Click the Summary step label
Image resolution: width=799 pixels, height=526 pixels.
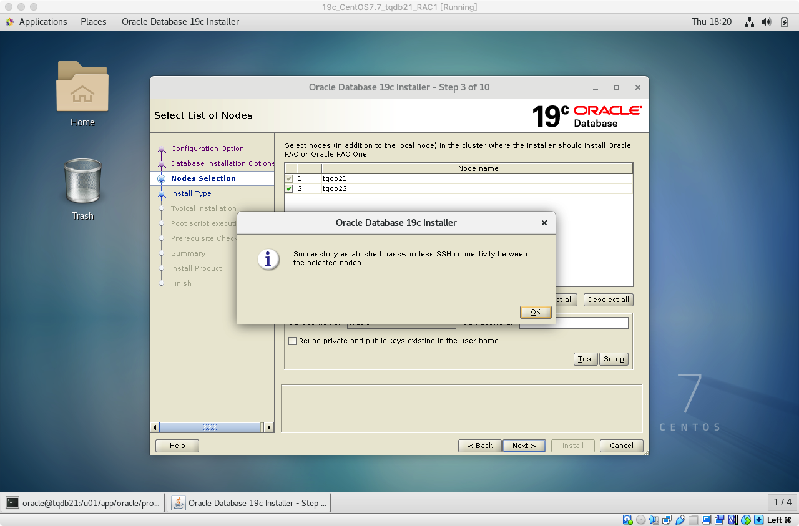pos(188,253)
